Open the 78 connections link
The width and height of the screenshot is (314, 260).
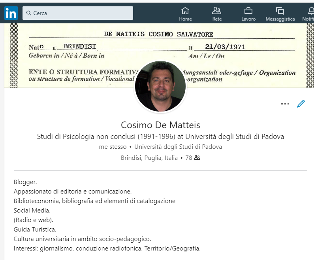click(193, 158)
